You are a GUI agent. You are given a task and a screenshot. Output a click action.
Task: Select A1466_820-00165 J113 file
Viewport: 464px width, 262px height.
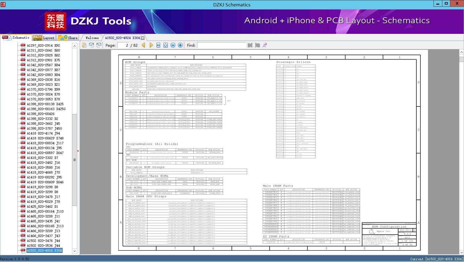pyautogui.click(x=45, y=226)
